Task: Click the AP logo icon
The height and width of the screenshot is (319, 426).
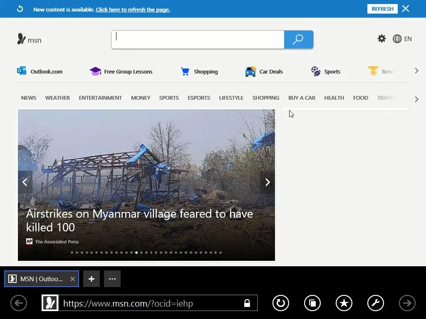Action: 29,241
